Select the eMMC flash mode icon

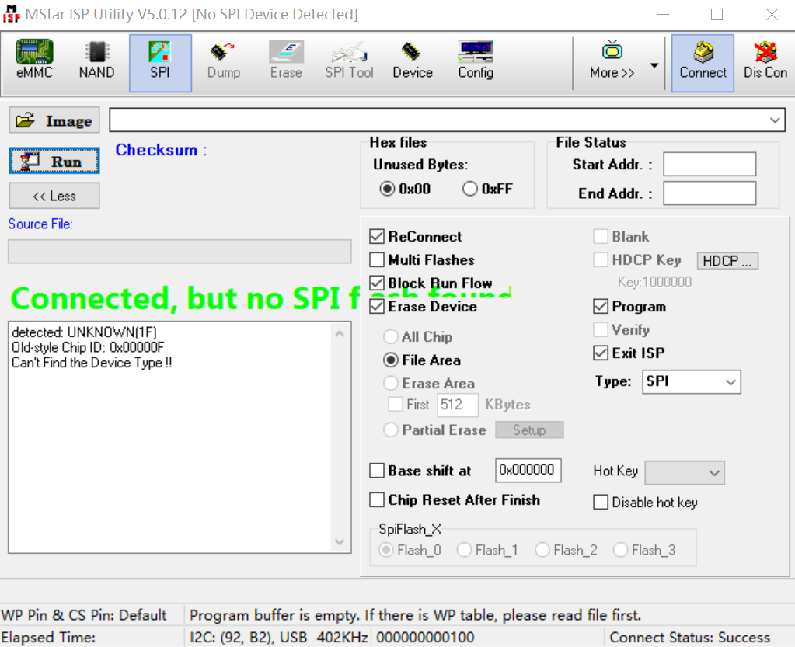34,61
